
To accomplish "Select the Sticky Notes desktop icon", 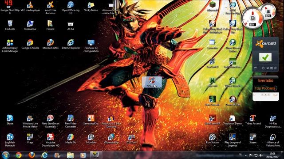I will click(x=91, y=6).
